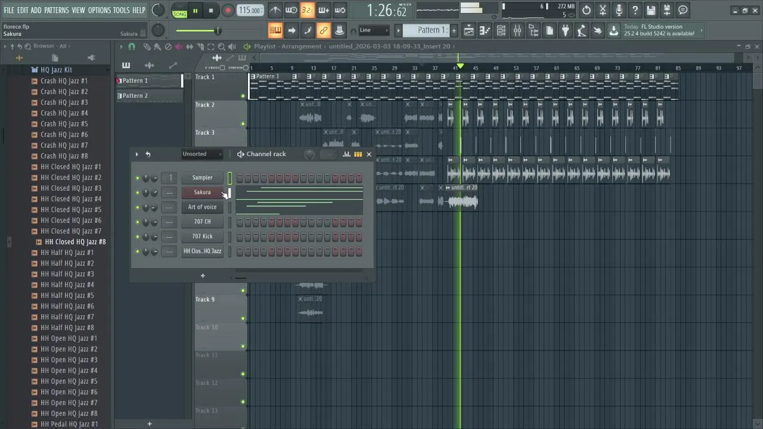
Task: Toggle wait for input before recording
Action: pos(291,10)
